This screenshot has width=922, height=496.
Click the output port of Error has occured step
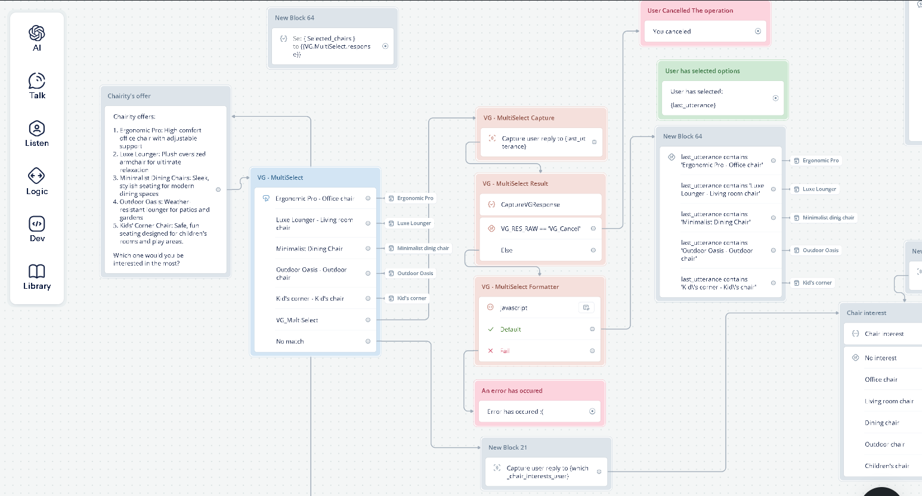click(x=592, y=411)
